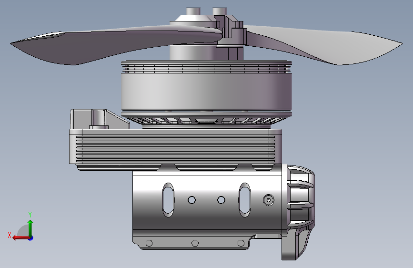Select the countersunk screw on the lower tube

tap(268, 200)
